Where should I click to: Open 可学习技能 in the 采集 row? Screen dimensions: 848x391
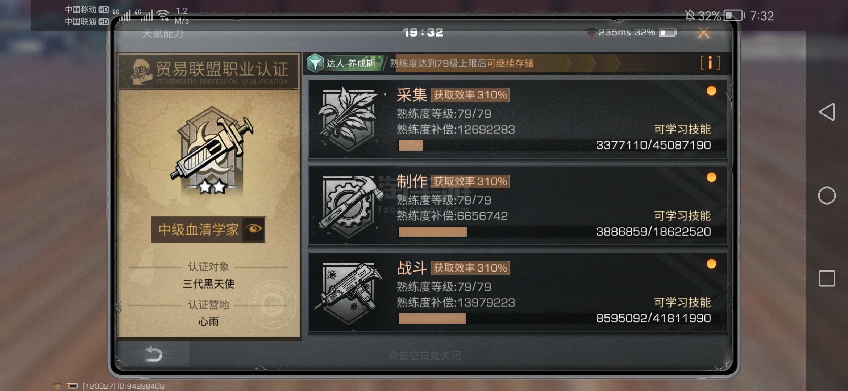click(x=682, y=129)
